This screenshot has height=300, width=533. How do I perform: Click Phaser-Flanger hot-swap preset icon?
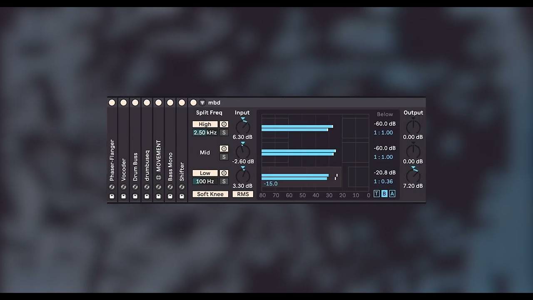pos(112,187)
